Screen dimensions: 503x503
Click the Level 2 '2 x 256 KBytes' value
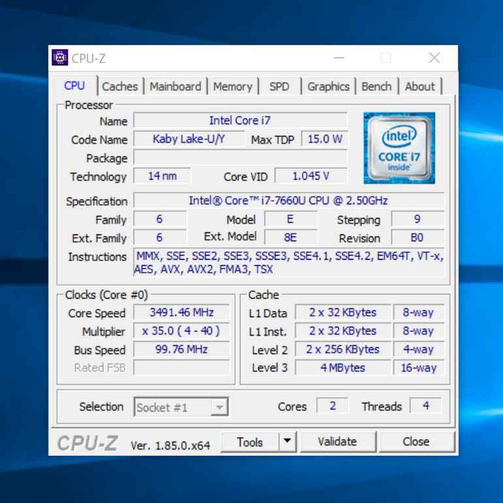tap(343, 349)
